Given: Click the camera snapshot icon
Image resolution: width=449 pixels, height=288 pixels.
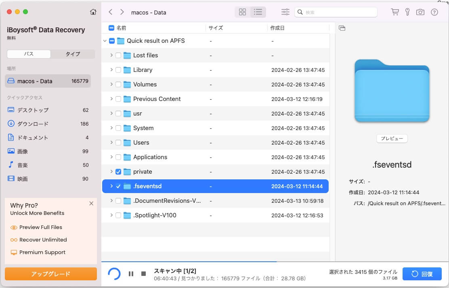Looking at the screenshot, I should [x=420, y=12].
